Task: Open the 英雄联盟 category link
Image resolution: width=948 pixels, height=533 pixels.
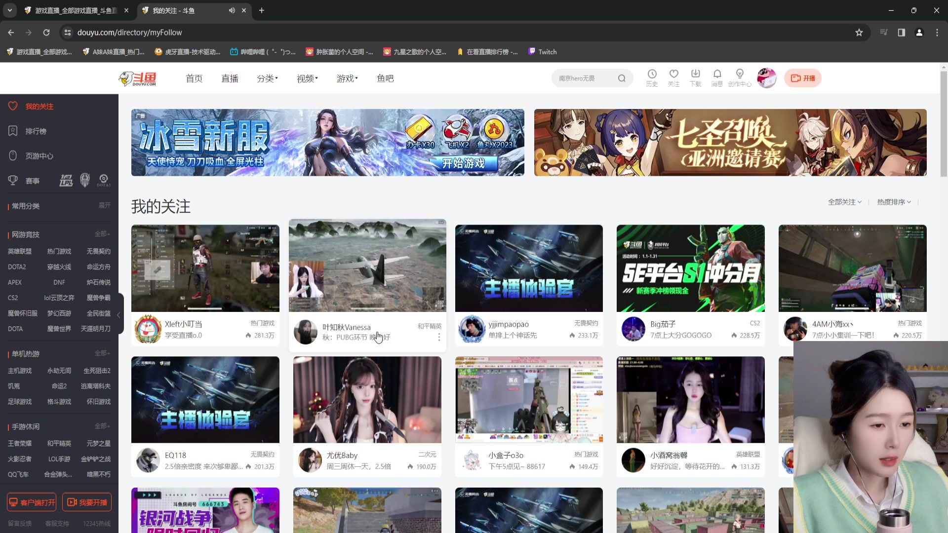Action: click(x=20, y=252)
